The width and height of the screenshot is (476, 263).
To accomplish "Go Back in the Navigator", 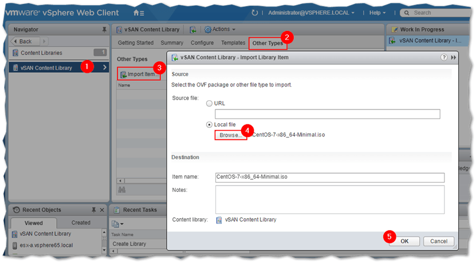I will point(25,41).
